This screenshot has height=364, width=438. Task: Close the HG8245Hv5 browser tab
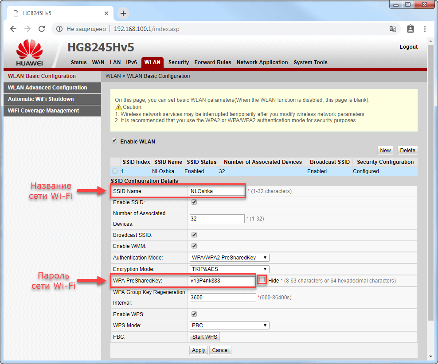pos(106,13)
